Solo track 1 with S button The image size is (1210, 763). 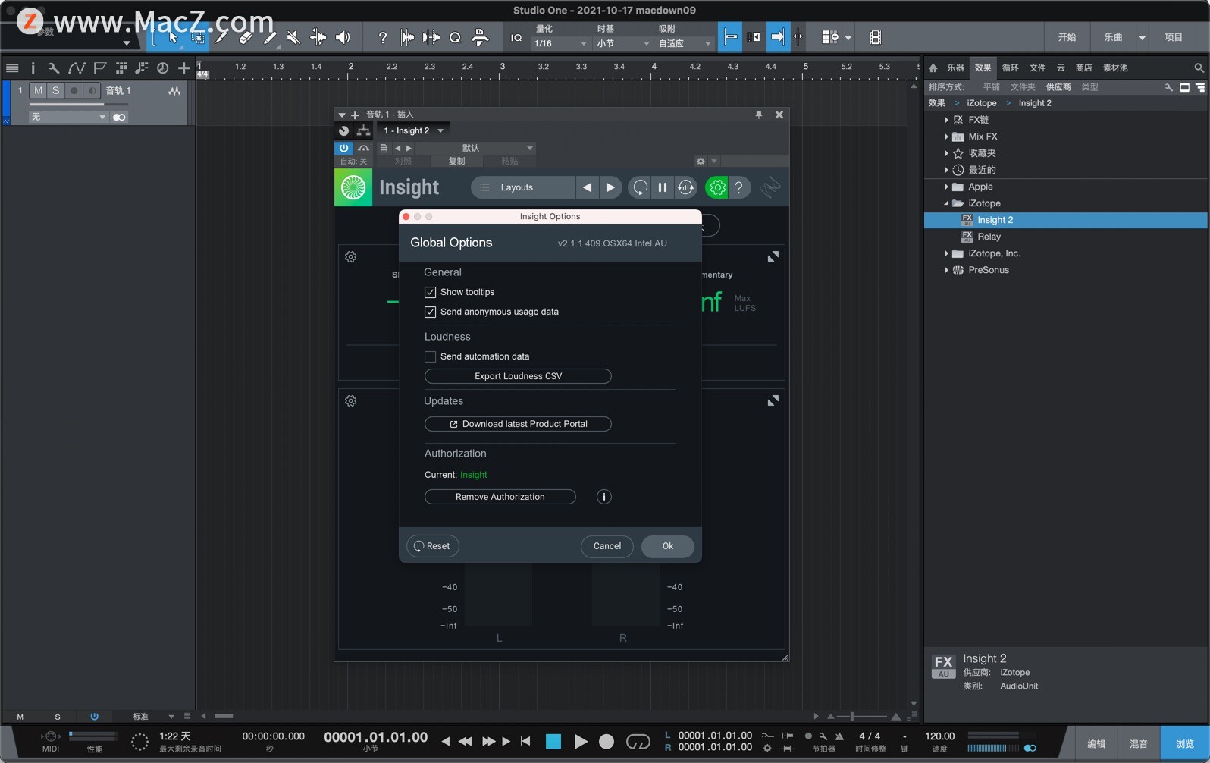tap(55, 90)
